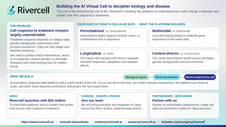Viewport: 226px width, 127px height.
Task: Click the 'Building the AI Virtual Cell' title
Action: click(x=113, y=6)
